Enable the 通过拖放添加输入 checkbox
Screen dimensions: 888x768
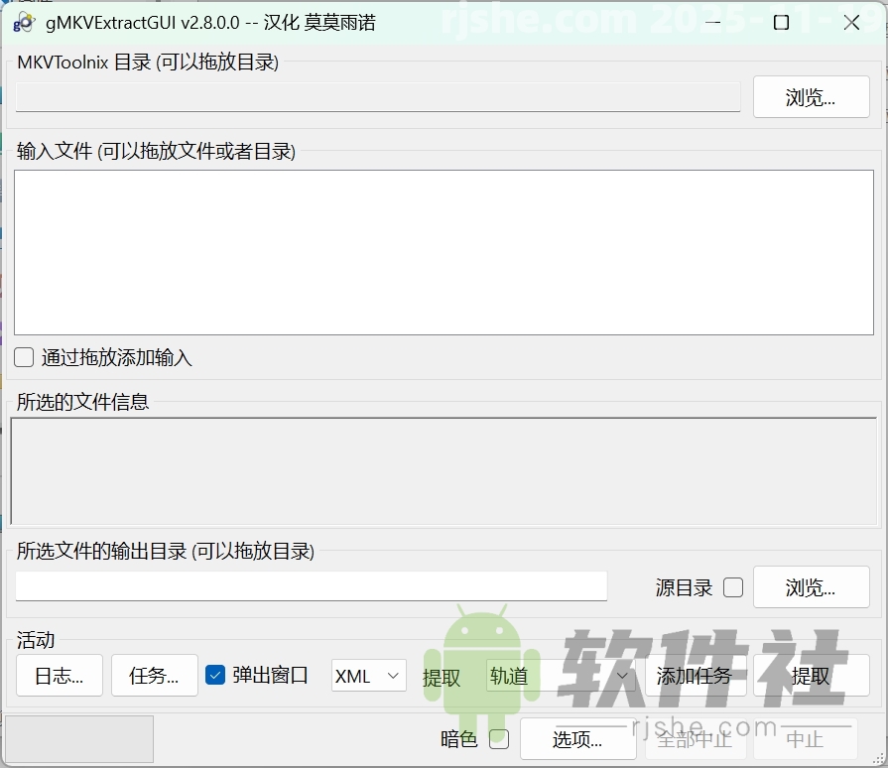pos(23,357)
